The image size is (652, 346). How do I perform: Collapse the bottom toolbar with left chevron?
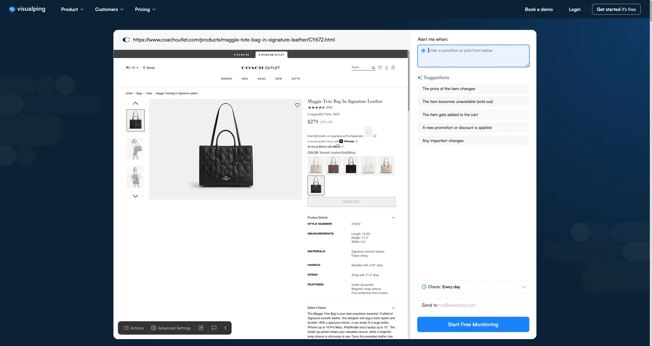225,328
